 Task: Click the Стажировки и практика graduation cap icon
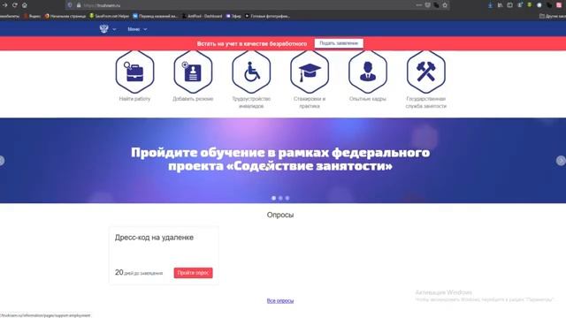(310, 72)
